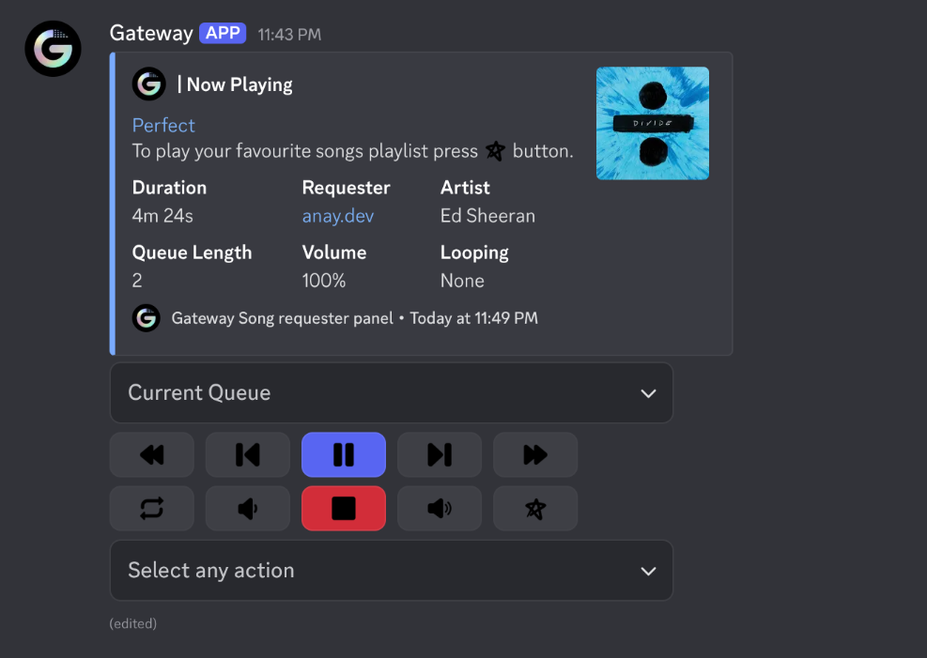
Task: Open the song link titled Perfect
Action: (x=162, y=125)
